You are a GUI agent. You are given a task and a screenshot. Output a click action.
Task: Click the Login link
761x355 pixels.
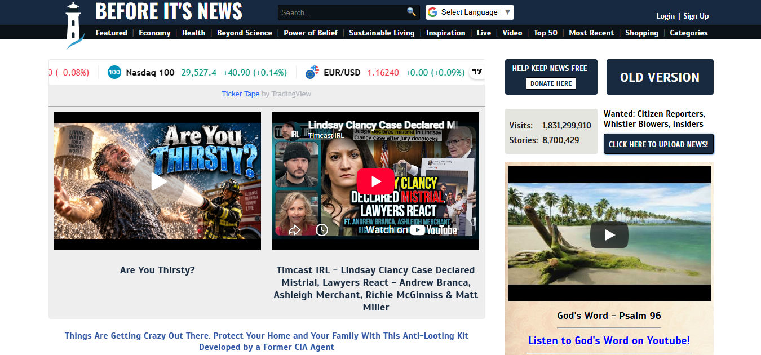coord(665,16)
